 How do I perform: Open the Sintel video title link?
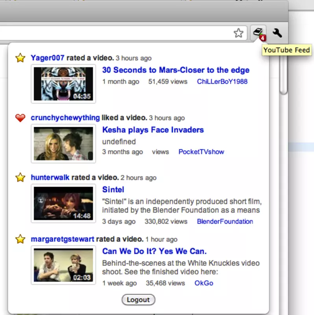pyautogui.click(x=113, y=189)
